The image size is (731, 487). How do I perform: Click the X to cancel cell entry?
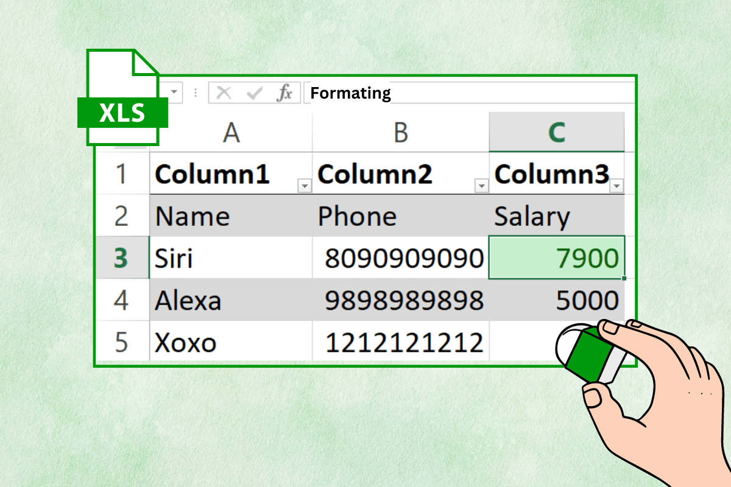(223, 93)
